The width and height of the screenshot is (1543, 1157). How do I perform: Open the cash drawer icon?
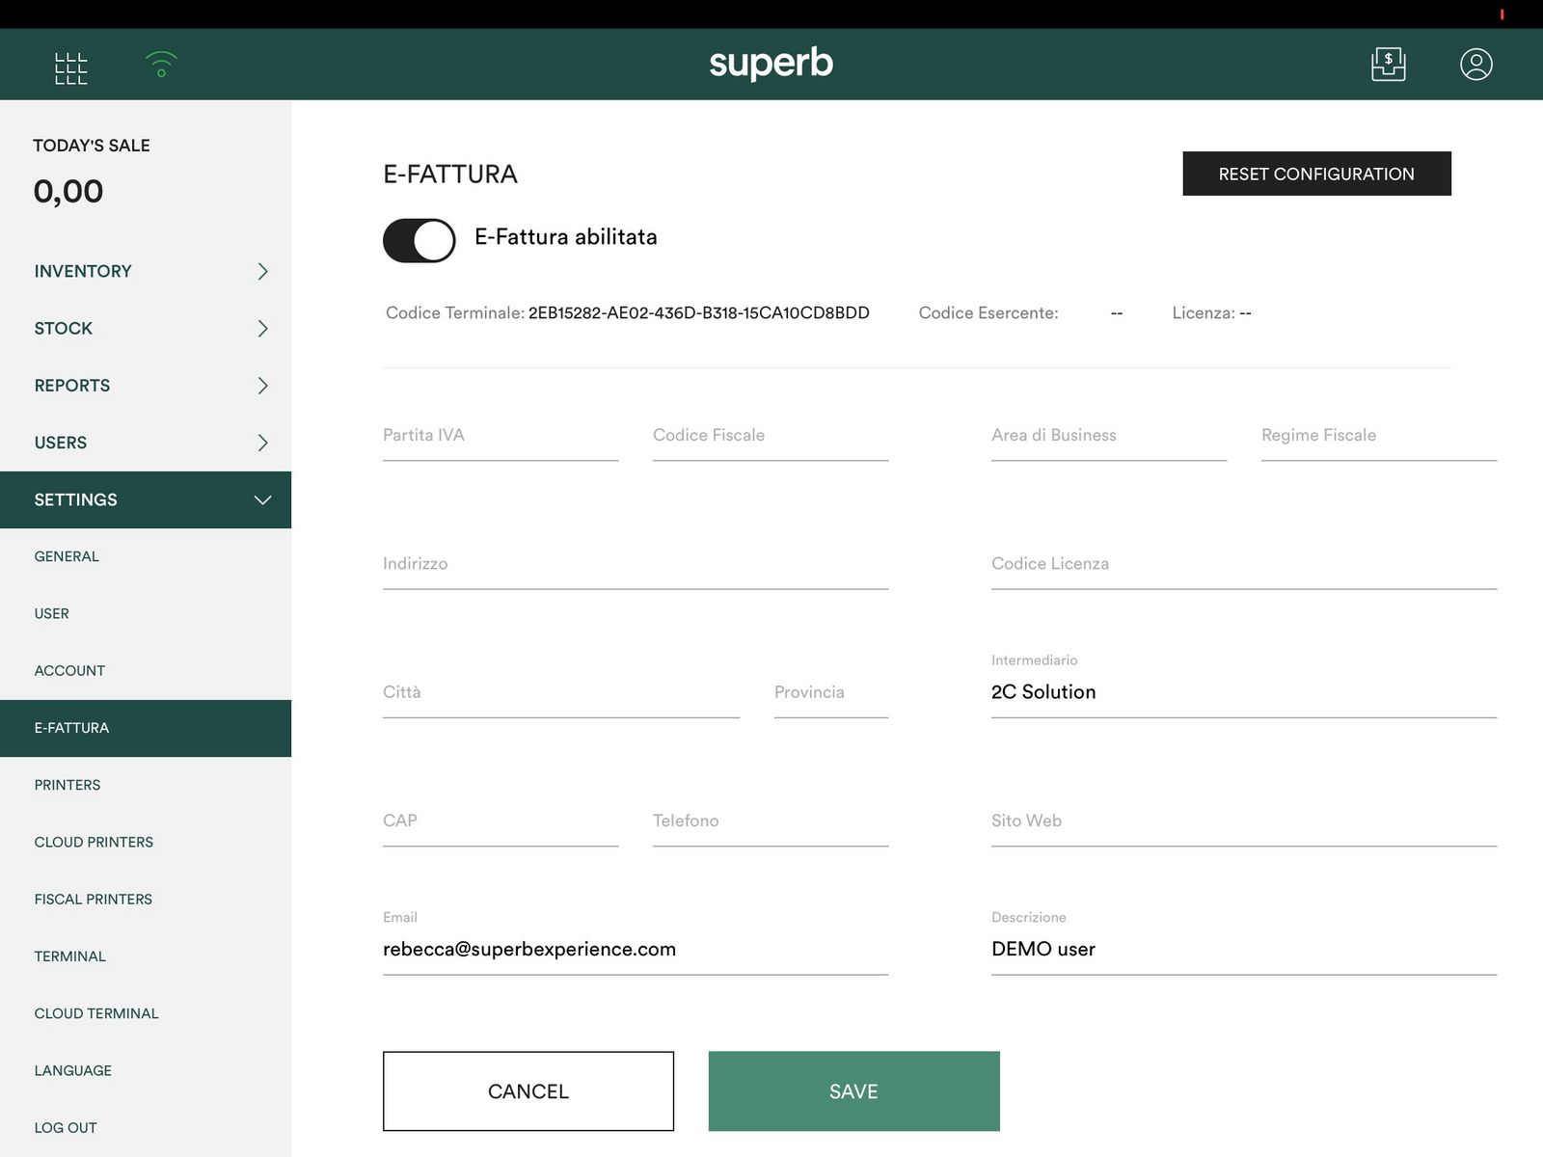click(1388, 65)
